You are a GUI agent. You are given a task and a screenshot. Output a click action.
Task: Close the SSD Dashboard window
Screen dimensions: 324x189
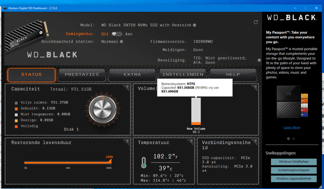(x=316, y=8)
